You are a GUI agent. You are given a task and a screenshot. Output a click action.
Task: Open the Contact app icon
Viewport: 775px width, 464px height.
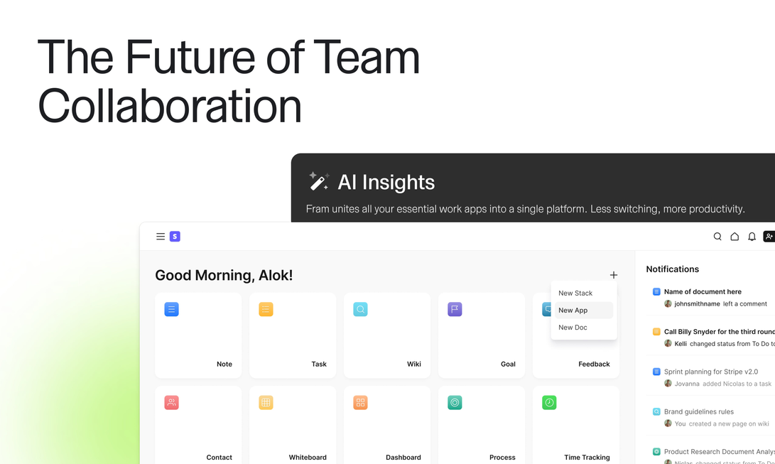[x=171, y=403]
